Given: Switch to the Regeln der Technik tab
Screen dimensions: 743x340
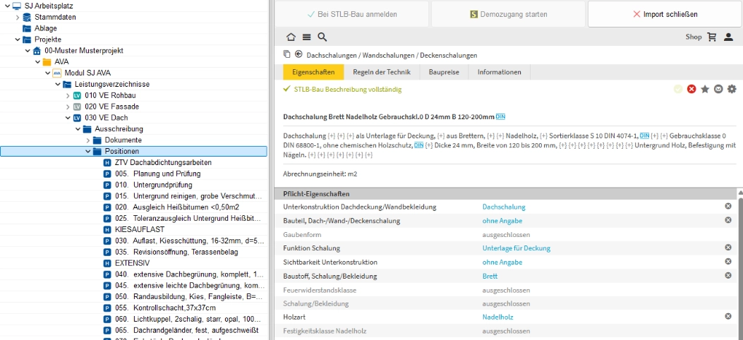Looking at the screenshot, I should [382, 72].
